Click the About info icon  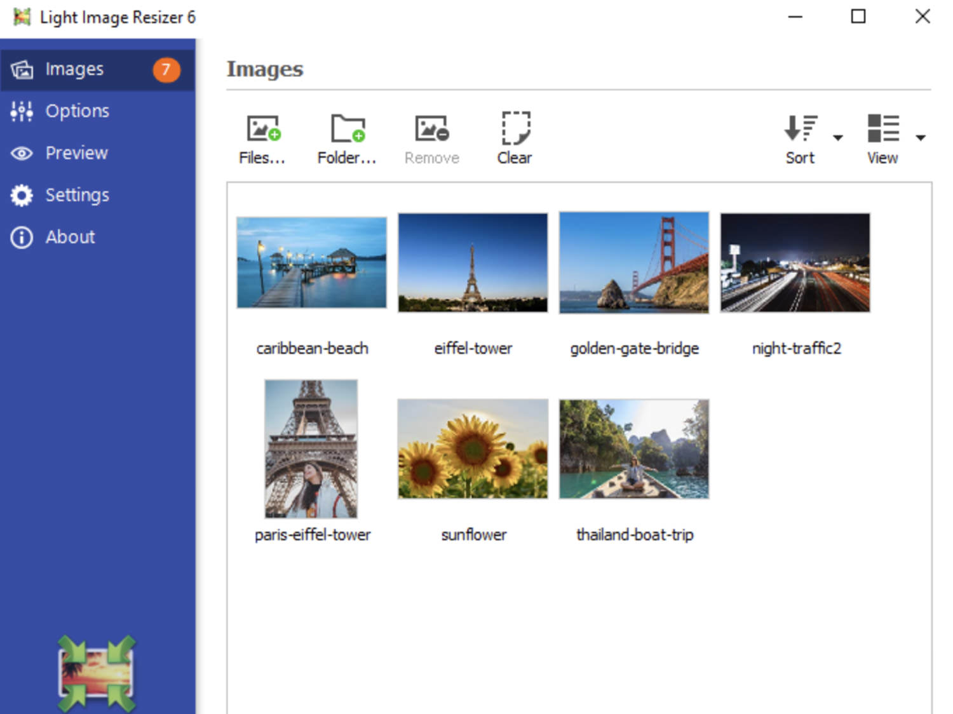click(22, 237)
